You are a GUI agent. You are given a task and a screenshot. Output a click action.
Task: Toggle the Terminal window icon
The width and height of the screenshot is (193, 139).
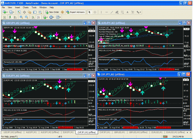(x=35, y=12)
